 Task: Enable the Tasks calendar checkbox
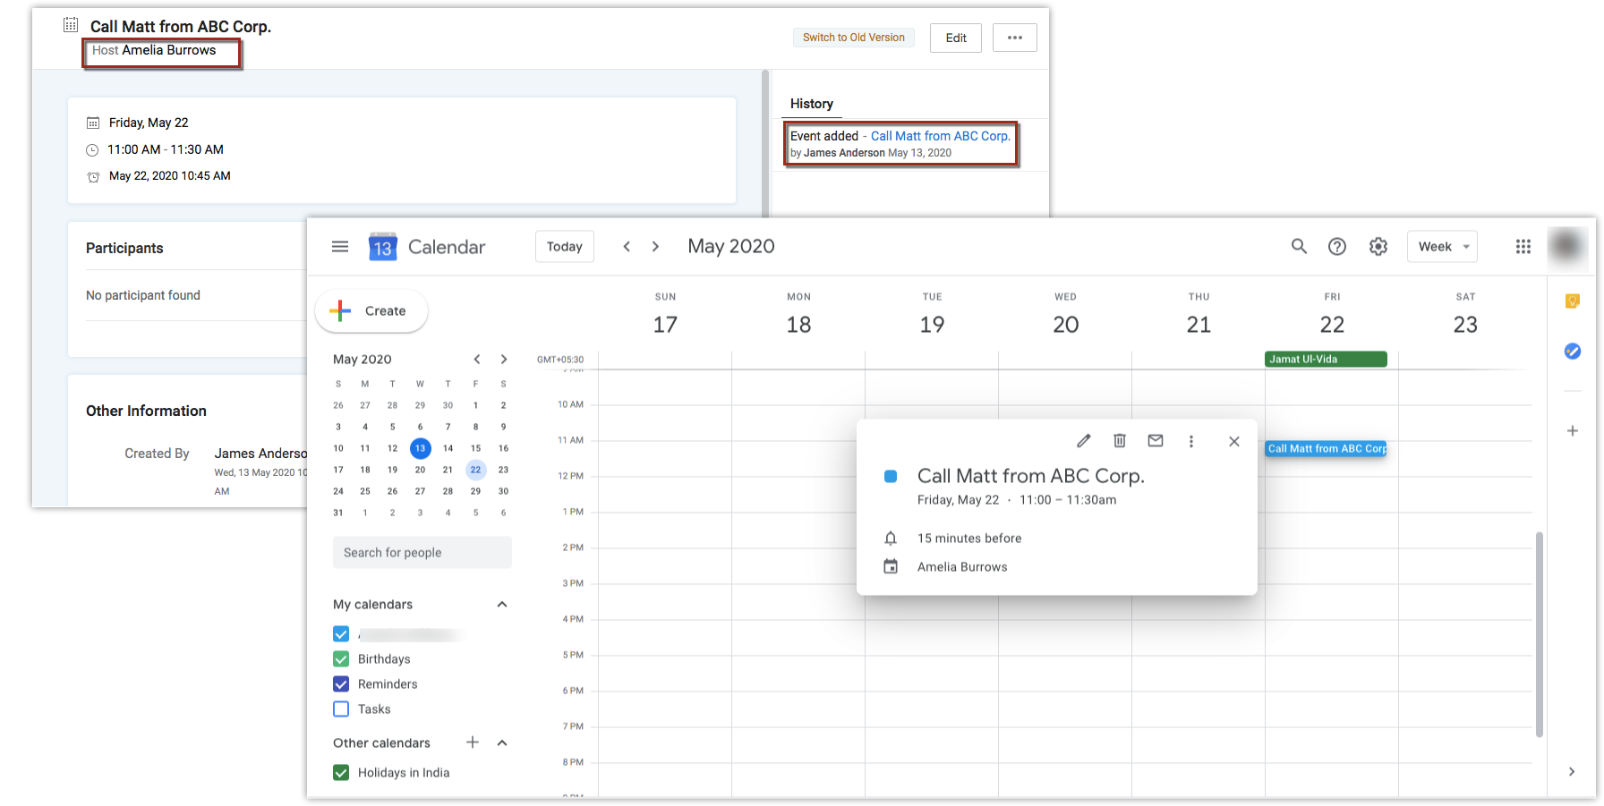(x=341, y=709)
